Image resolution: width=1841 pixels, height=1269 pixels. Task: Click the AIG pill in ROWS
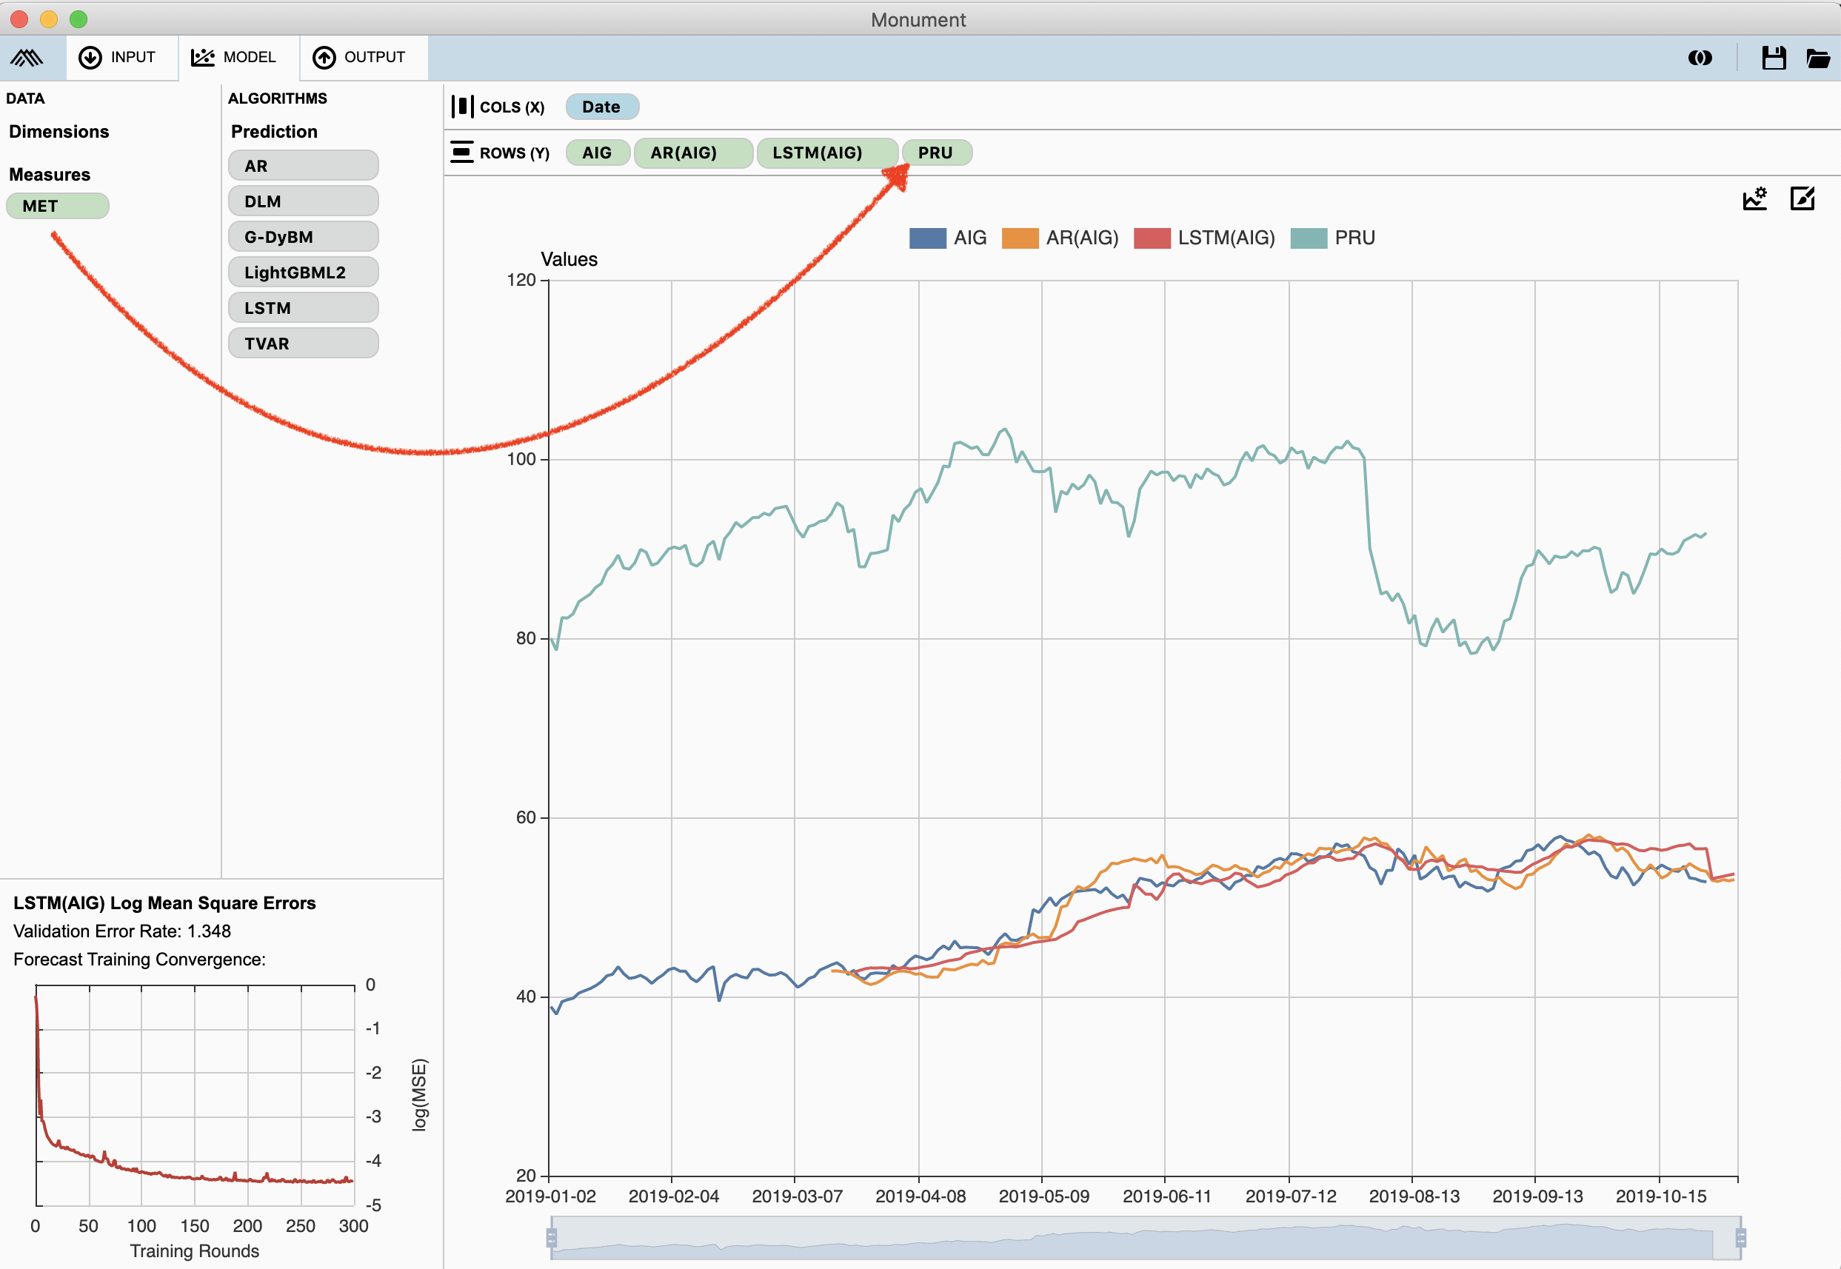(x=597, y=153)
